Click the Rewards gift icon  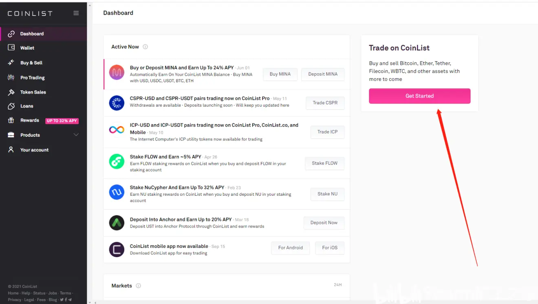(11, 120)
